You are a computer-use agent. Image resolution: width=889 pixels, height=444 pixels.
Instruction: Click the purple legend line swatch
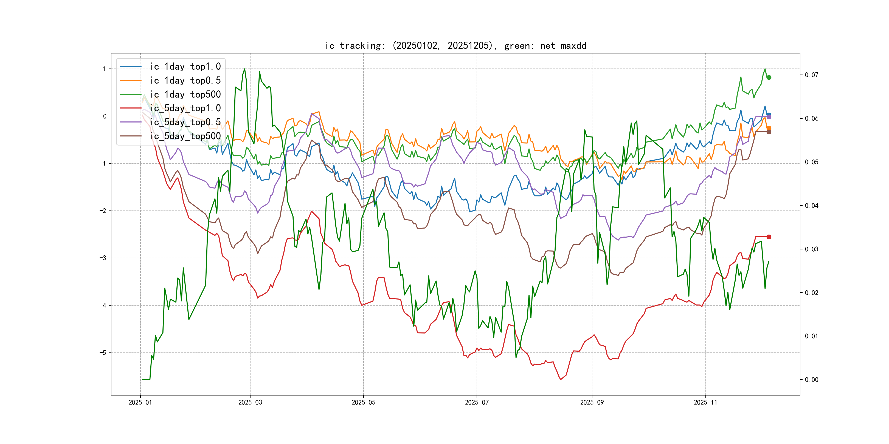point(130,122)
